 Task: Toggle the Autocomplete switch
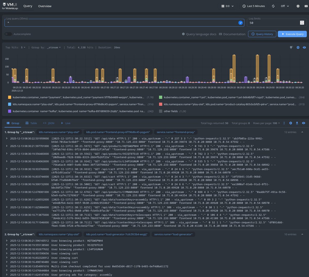coord(8,34)
